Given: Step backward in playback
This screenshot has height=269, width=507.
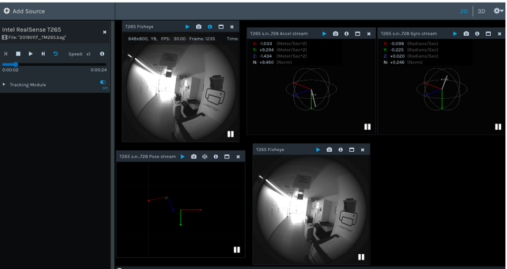Looking at the screenshot, I should point(6,54).
